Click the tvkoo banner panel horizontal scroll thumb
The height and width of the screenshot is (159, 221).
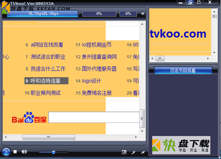pos(160,58)
